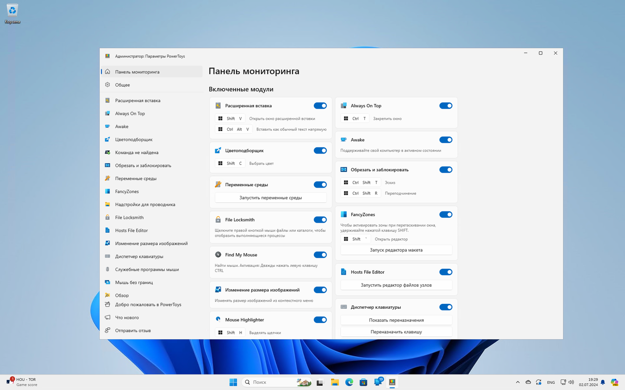Toggle Hosts File Editor off
Viewport: 625px width, 390px height.
click(446, 272)
